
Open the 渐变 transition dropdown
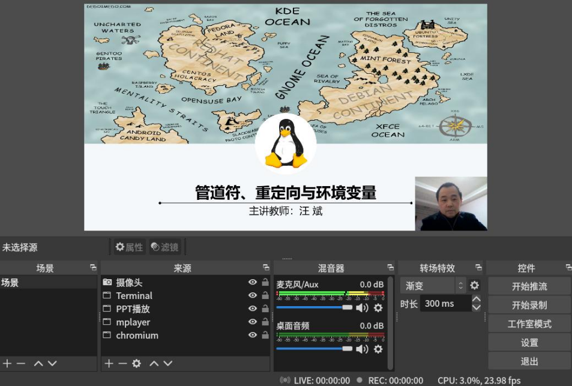[433, 286]
